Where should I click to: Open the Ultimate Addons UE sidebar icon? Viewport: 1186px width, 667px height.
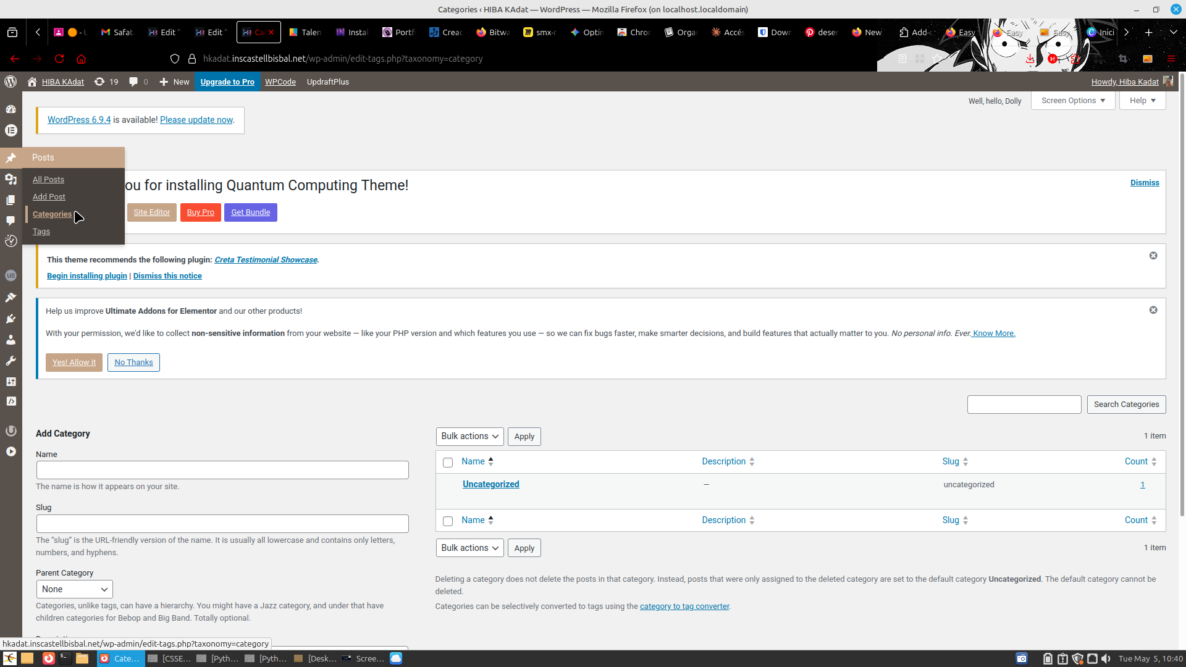click(11, 275)
